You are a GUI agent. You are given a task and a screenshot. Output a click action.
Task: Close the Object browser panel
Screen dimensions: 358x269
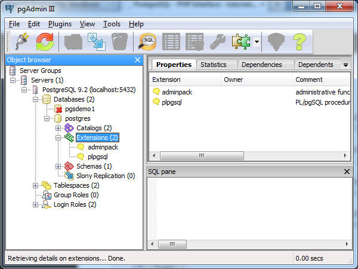[x=137, y=60]
